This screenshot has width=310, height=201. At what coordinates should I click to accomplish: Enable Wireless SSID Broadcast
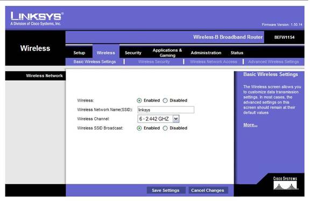(139, 128)
